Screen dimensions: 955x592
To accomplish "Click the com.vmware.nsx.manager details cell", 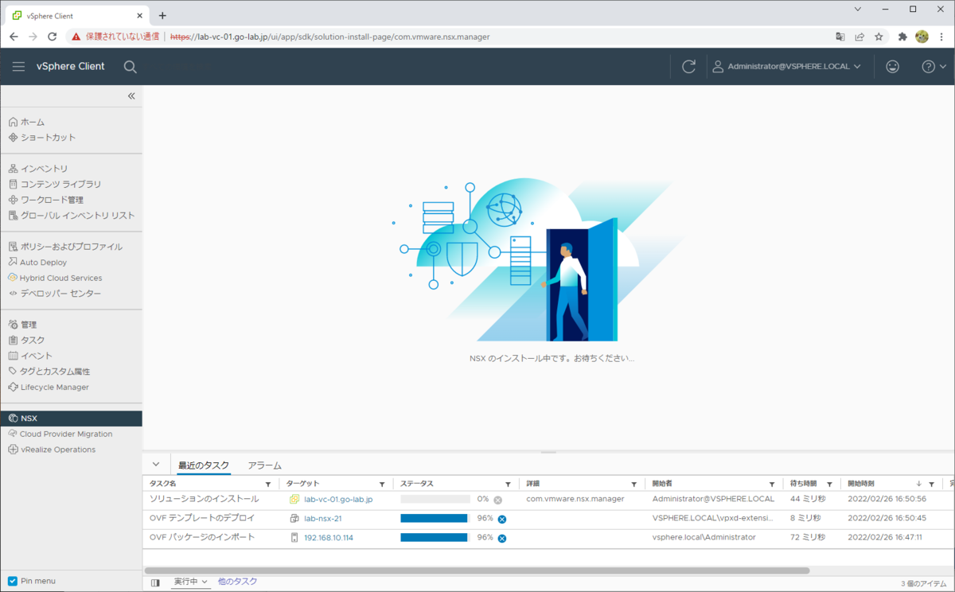I will click(x=575, y=499).
